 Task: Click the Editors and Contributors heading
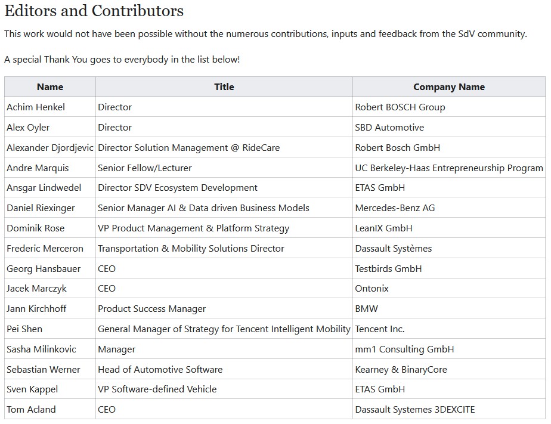coord(94,11)
